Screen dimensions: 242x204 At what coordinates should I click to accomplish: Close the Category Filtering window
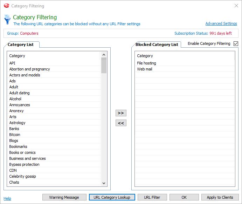coord(235,6)
